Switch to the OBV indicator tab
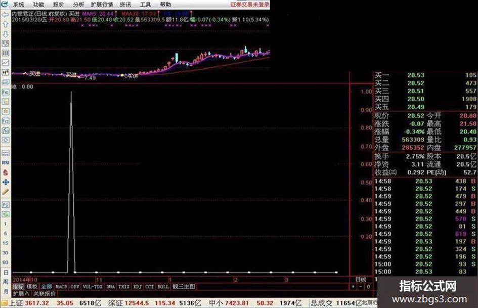 point(75,287)
